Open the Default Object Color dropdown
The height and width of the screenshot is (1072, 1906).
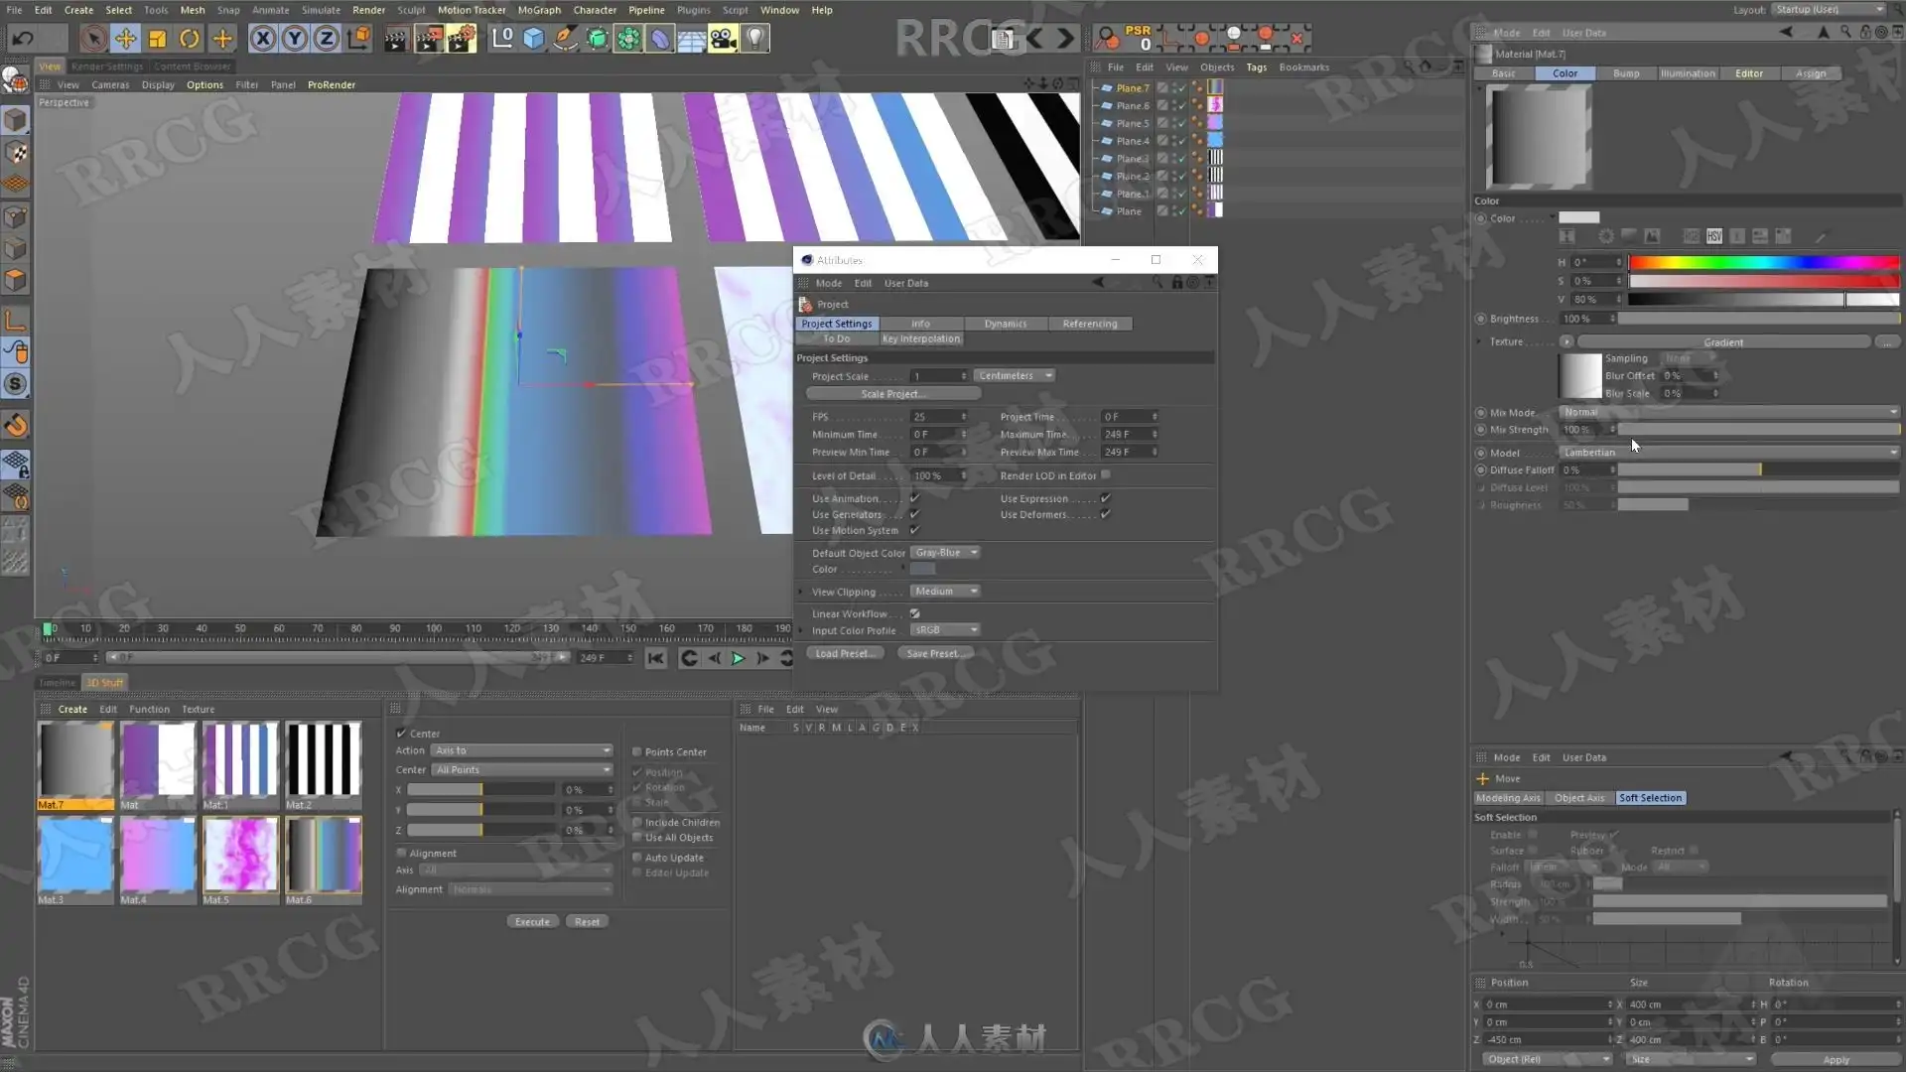pyautogui.click(x=945, y=553)
